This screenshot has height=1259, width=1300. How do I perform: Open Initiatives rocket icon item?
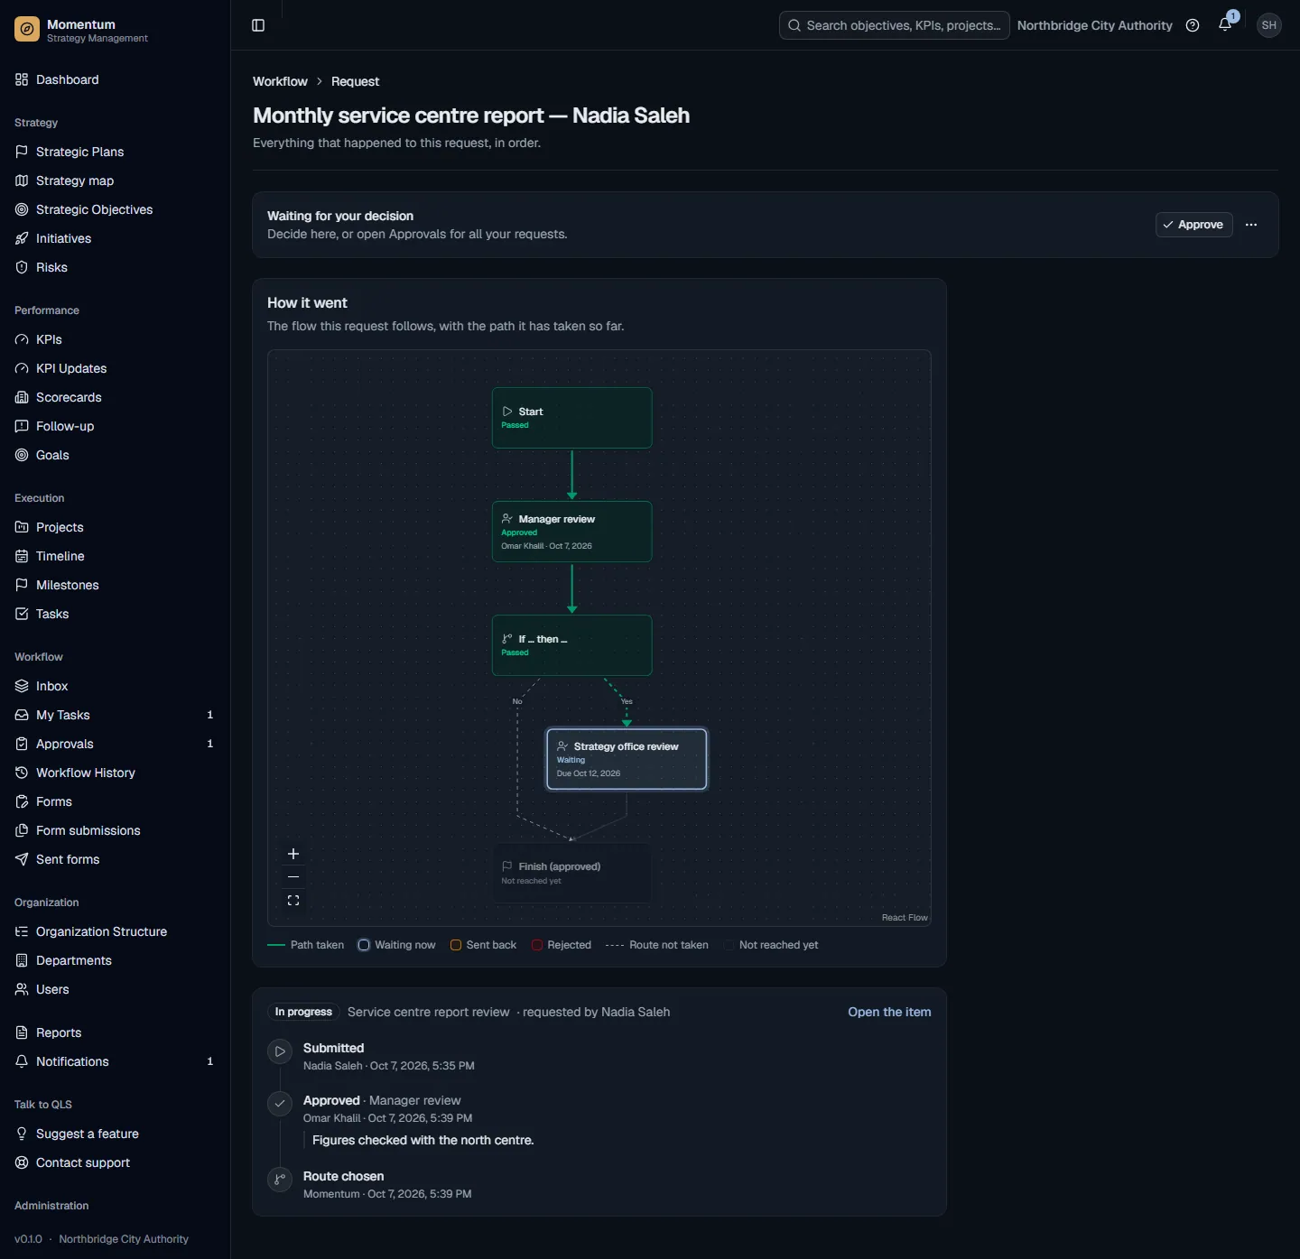[x=115, y=238]
